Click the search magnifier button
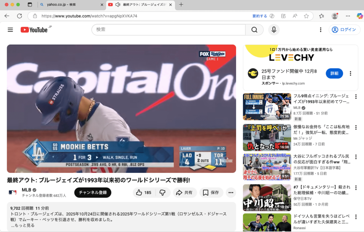364x232 pixels. 255,30
